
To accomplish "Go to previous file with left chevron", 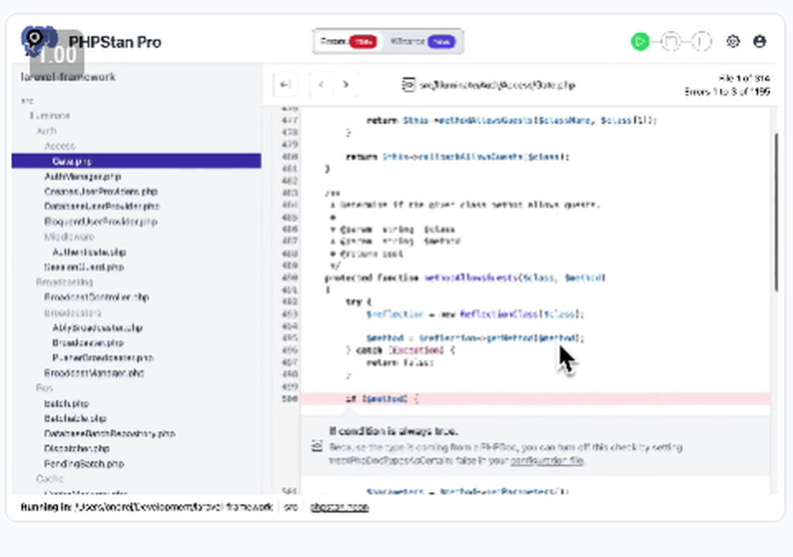I will click(321, 85).
